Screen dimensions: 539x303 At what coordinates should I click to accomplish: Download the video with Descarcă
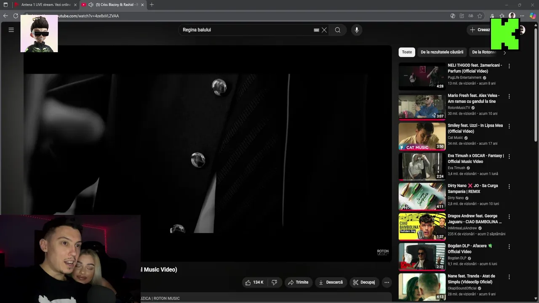click(x=331, y=282)
